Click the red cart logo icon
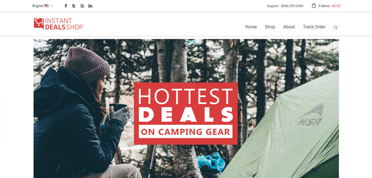The image size is (372, 178). tap(39, 23)
